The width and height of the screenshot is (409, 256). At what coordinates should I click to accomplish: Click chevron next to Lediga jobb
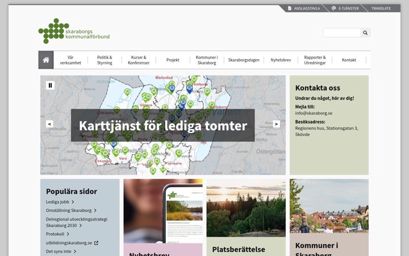tap(73, 202)
